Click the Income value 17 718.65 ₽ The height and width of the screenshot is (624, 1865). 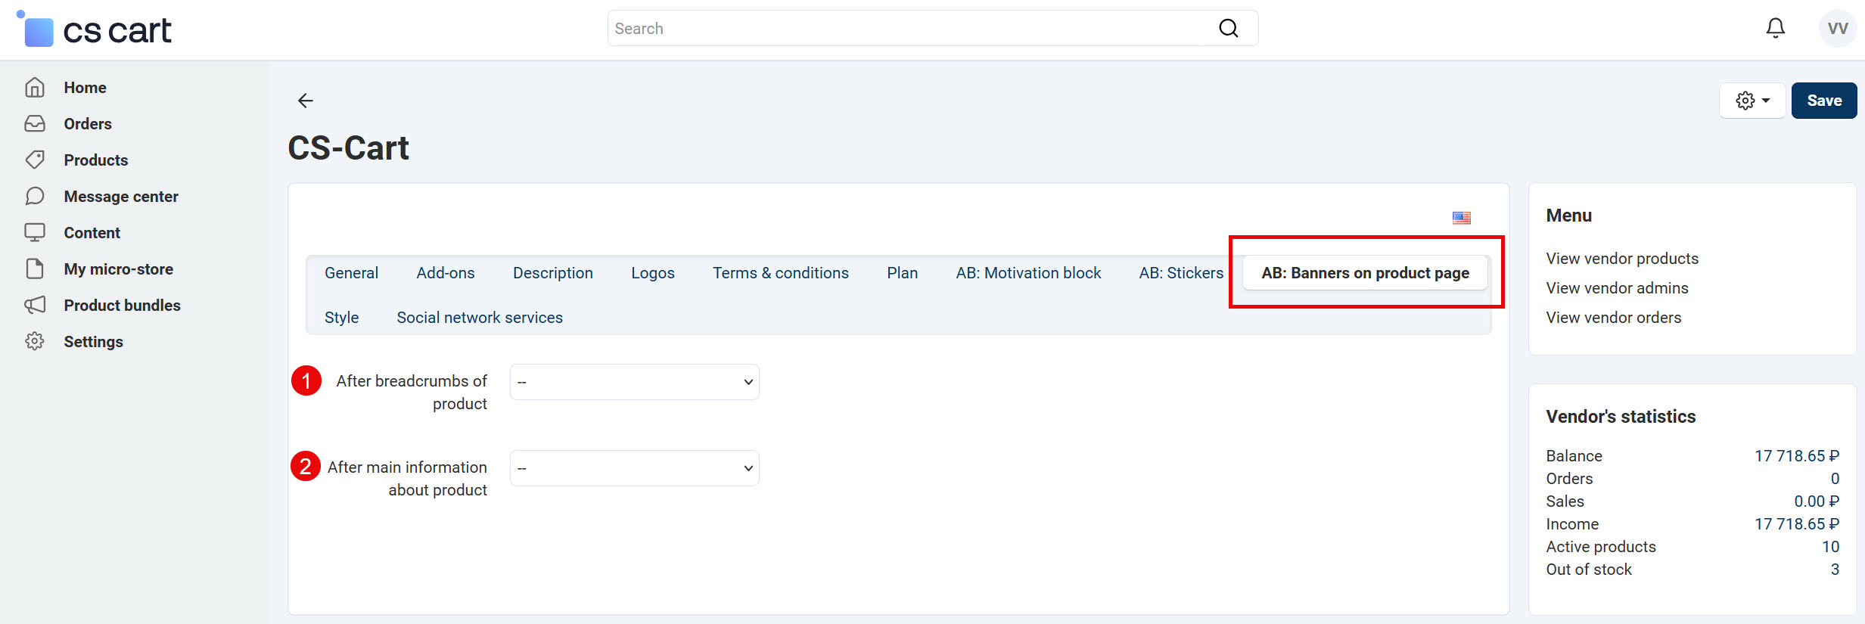click(1797, 524)
